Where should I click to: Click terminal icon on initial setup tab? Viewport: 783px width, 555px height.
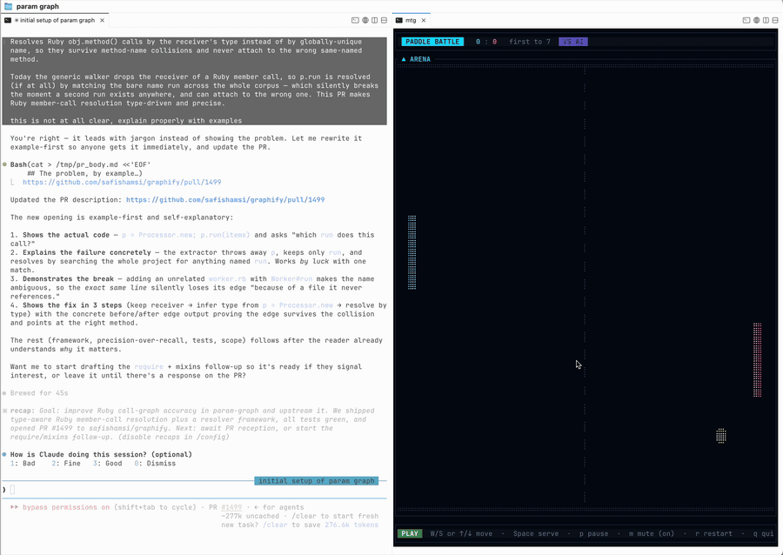tap(8, 21)
